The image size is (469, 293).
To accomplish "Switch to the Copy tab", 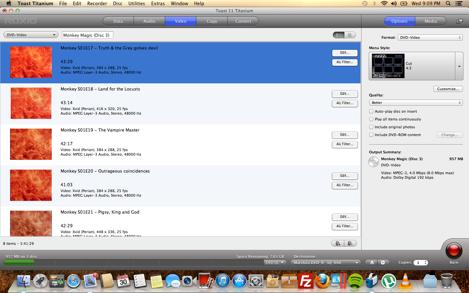I will pos(212,21).
